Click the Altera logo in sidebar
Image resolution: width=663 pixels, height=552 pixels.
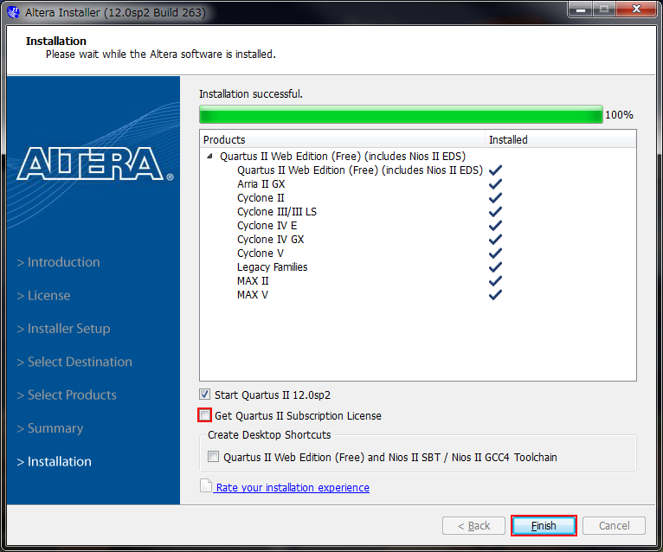tap(95, 164)
